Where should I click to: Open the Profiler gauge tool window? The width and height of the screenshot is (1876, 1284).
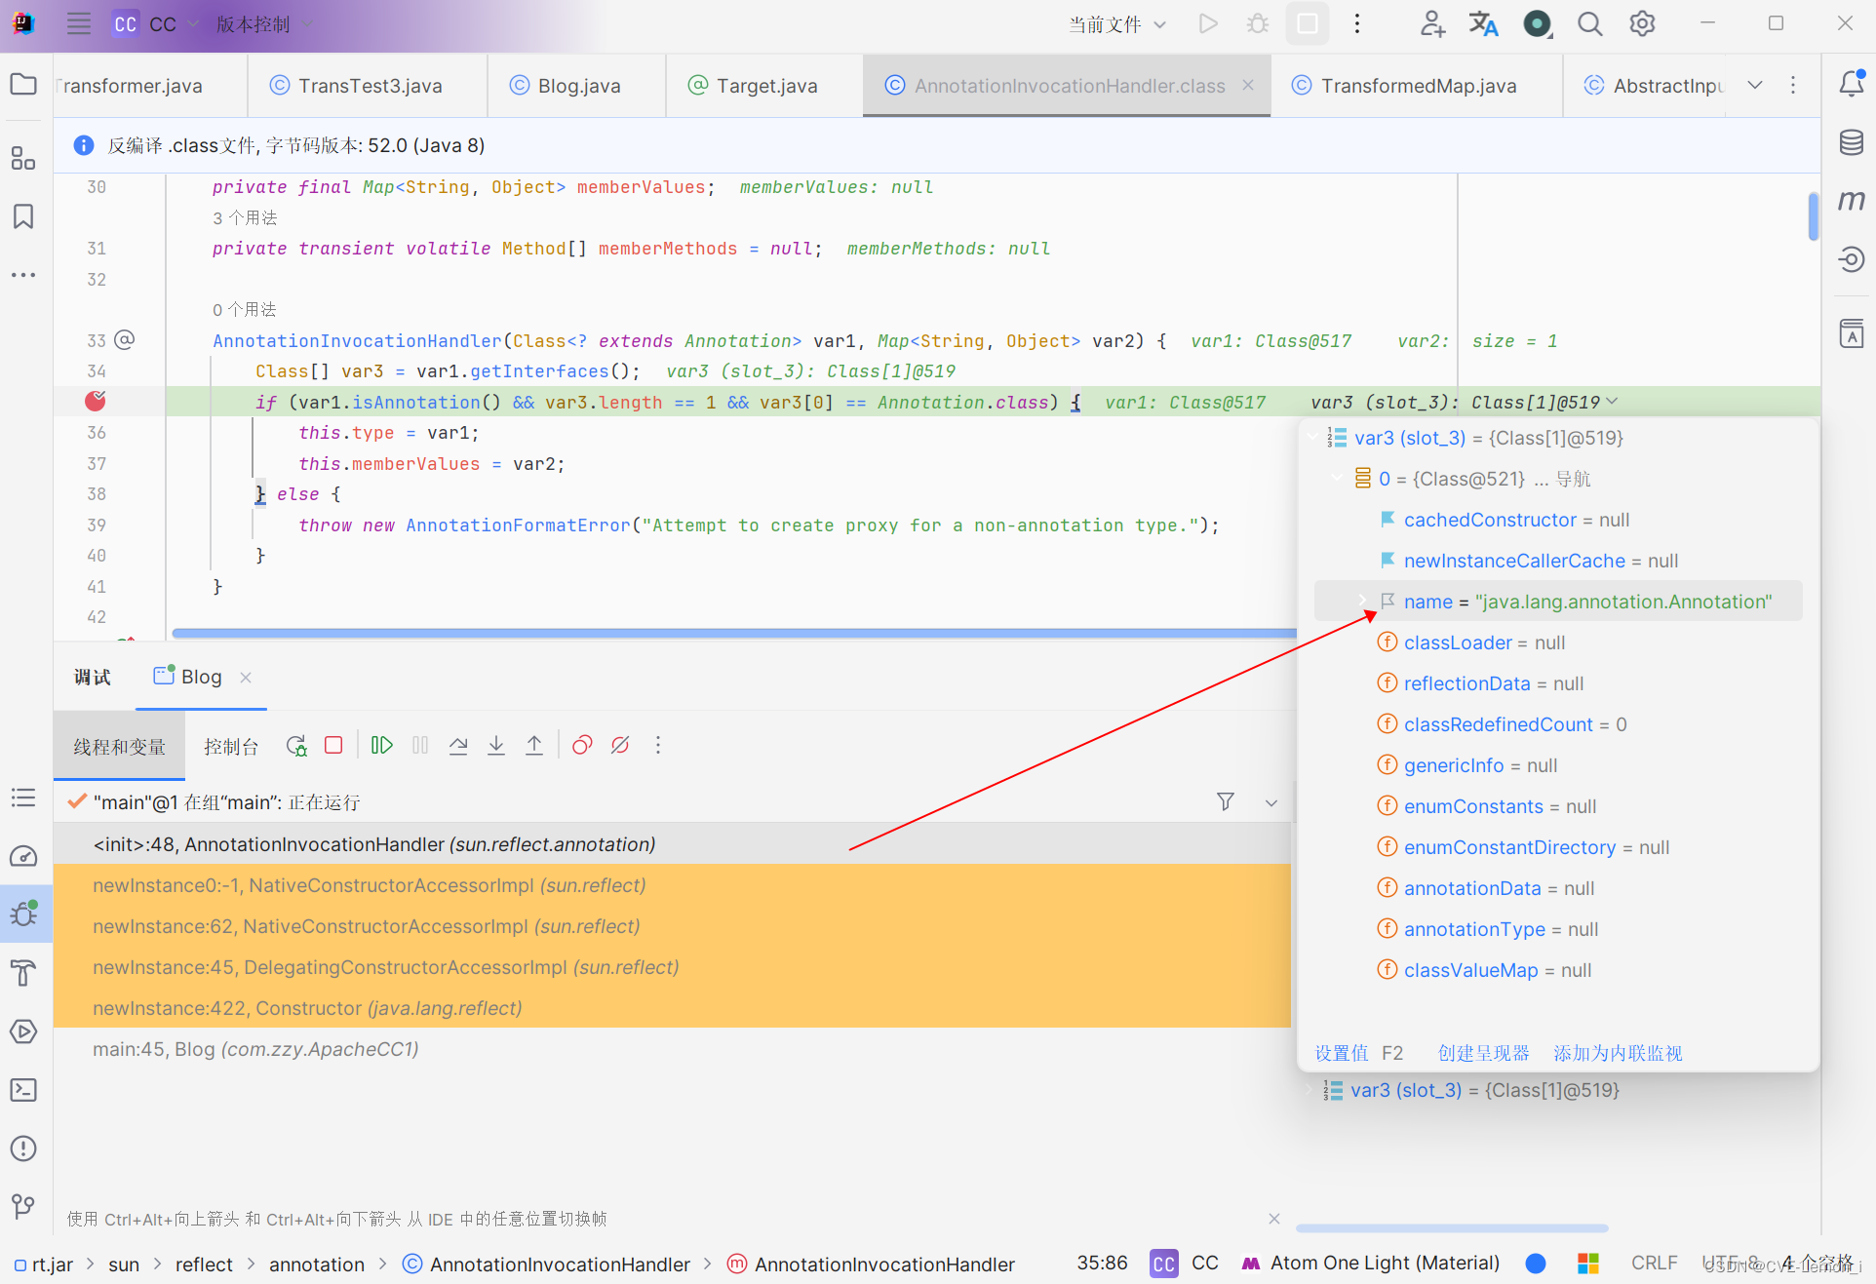click(23, 856)
